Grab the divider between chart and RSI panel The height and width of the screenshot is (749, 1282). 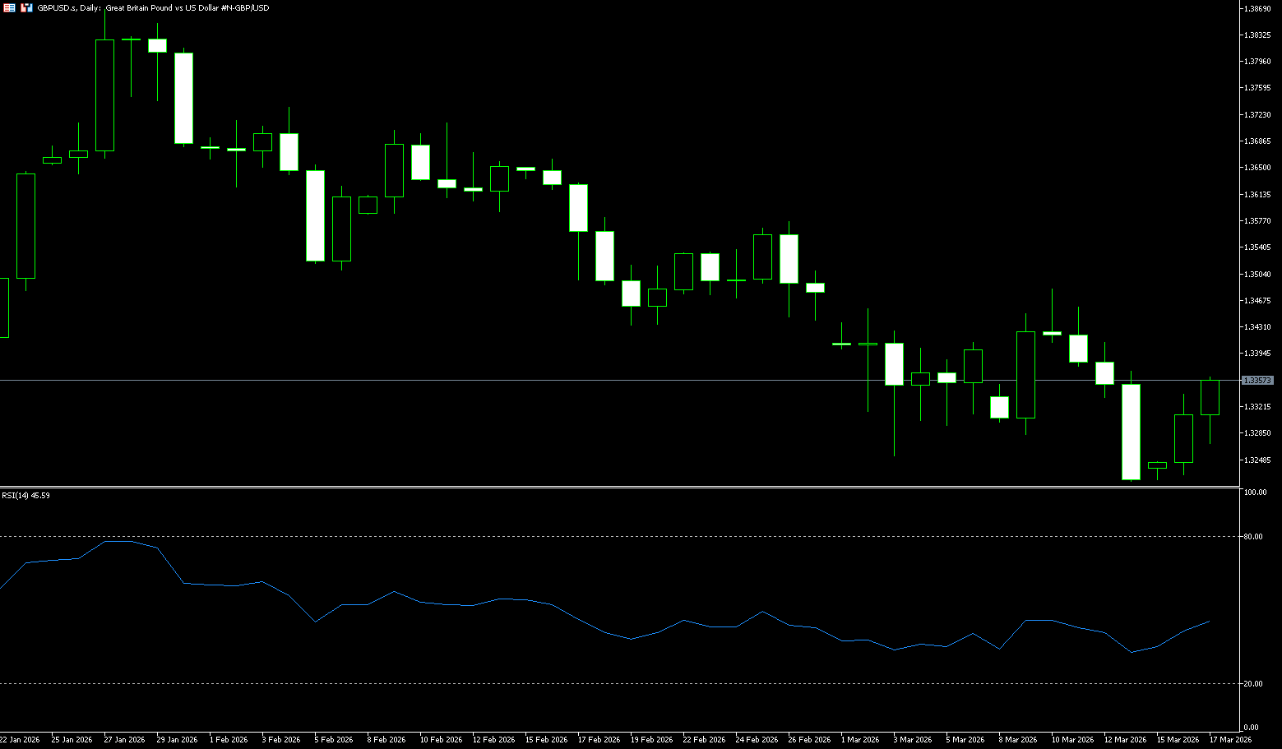(x=617, y=488)
